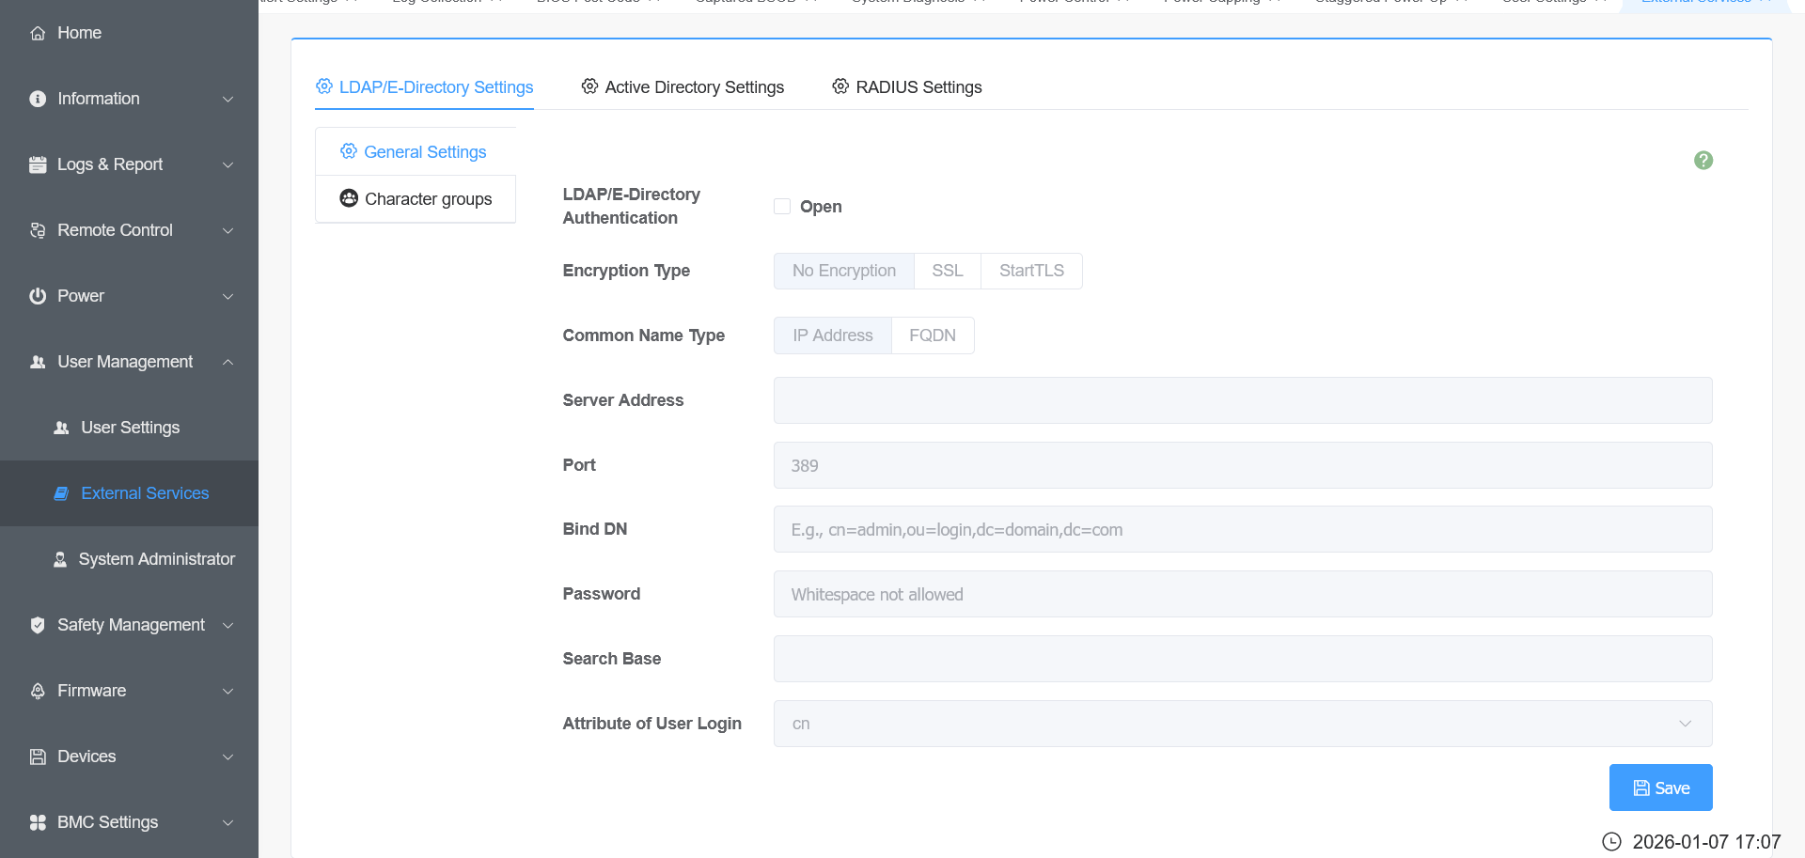The height and width of the screenshot is (858, 1805).
Task: Click the Firmware rocket icon
Action: coord(38,691)
